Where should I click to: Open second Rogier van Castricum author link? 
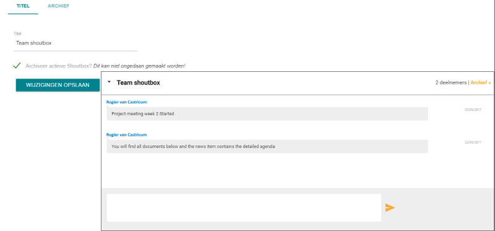[x=127, y=134]
